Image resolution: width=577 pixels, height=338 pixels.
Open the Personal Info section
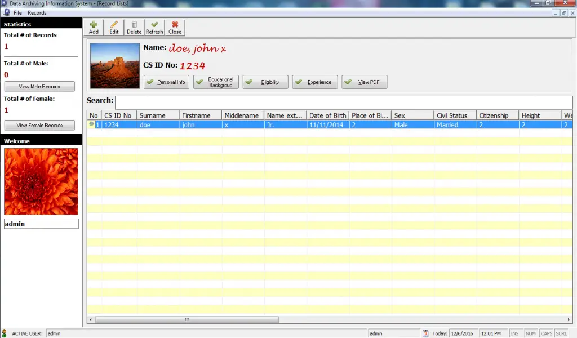coord(166,82)
